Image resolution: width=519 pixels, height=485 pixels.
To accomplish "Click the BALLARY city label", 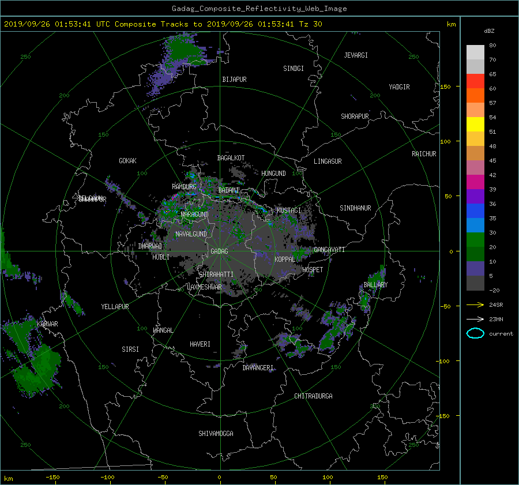I will tap(375, 285).
